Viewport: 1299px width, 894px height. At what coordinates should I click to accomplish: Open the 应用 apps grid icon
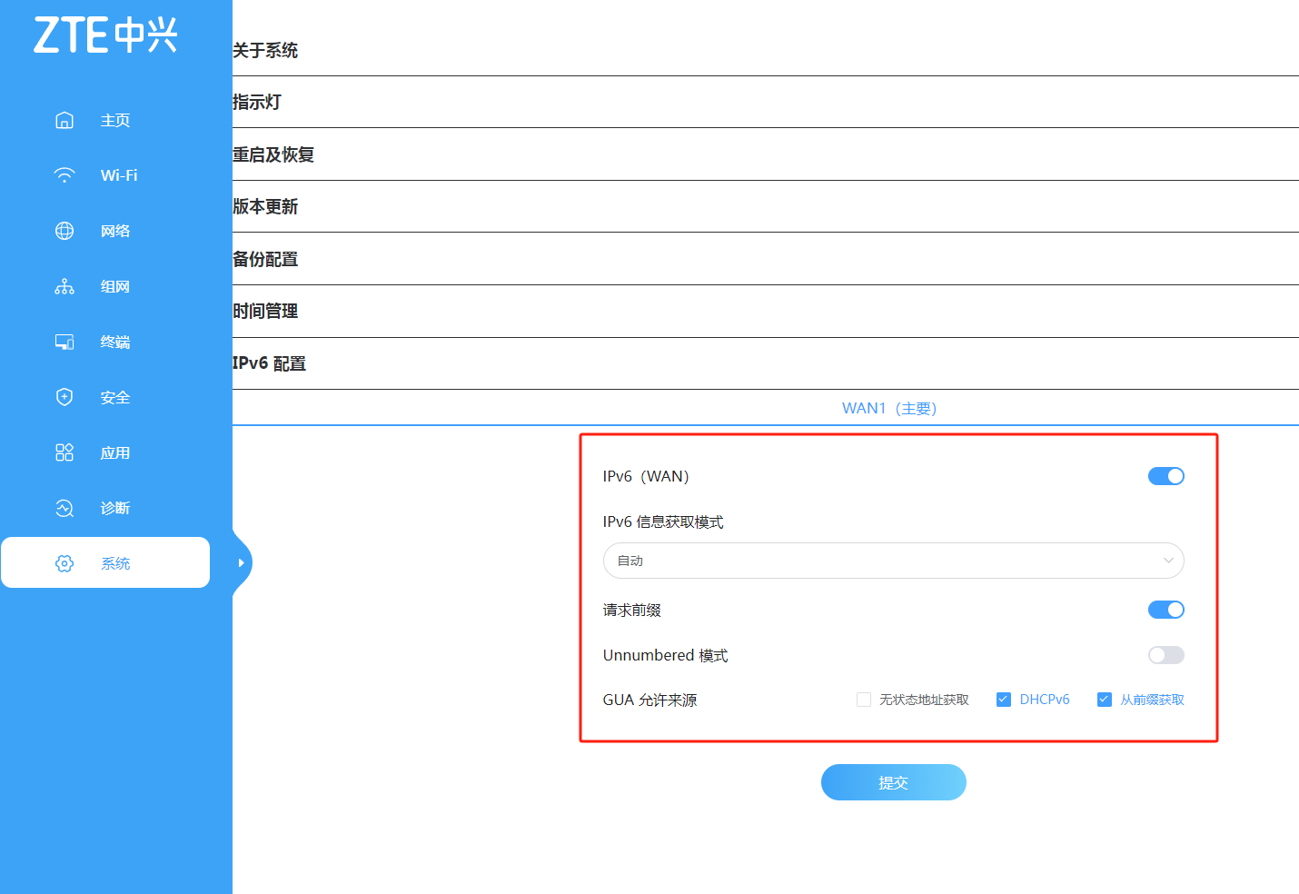tap(64, 452)
